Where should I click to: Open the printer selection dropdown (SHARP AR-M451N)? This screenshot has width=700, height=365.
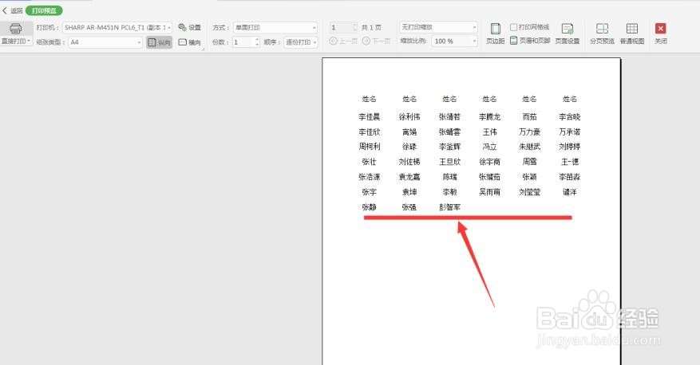point(117,28)
